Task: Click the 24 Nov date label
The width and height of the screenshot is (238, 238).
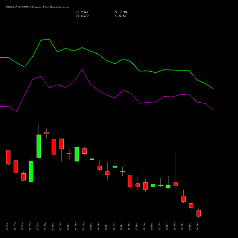Action: pos(15,227)
